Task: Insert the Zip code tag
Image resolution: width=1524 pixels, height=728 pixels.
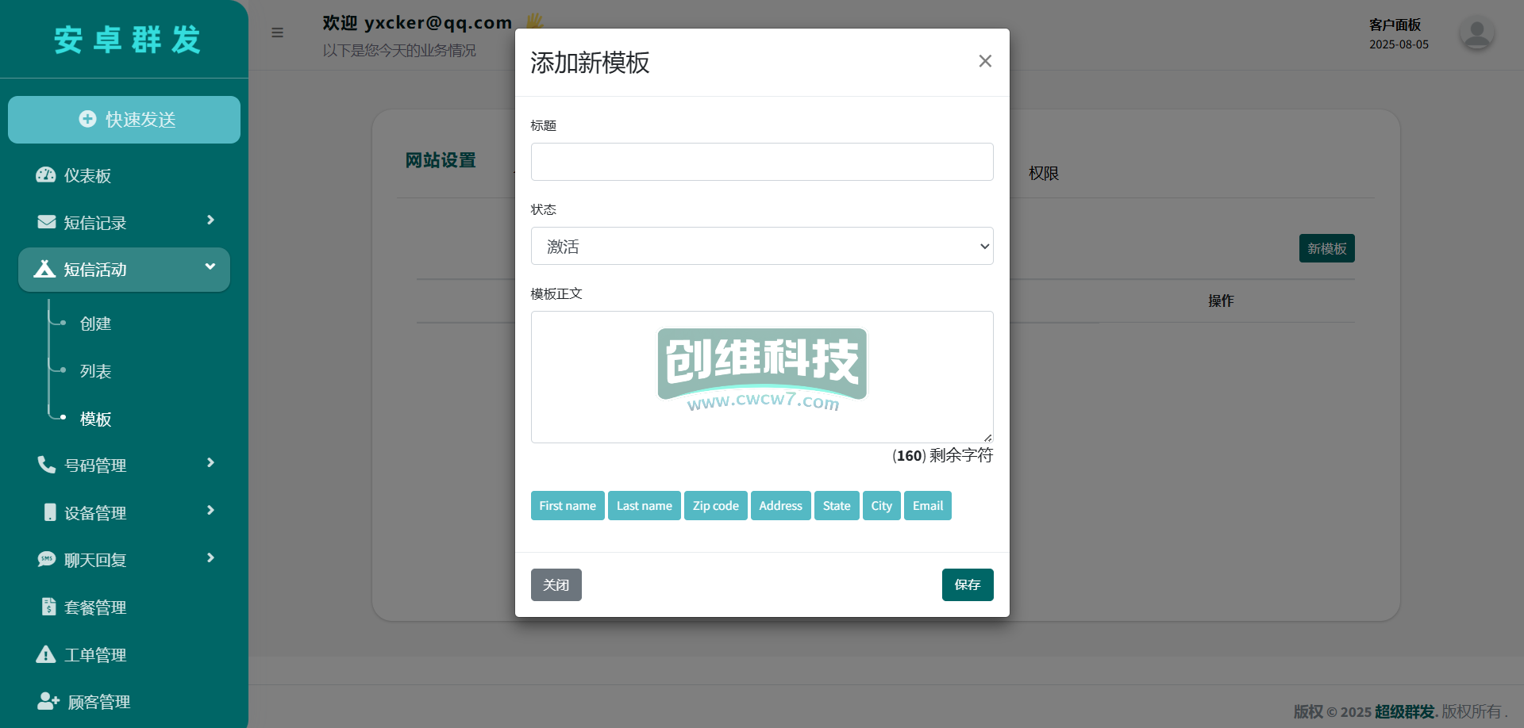Action: click(716, 506)
